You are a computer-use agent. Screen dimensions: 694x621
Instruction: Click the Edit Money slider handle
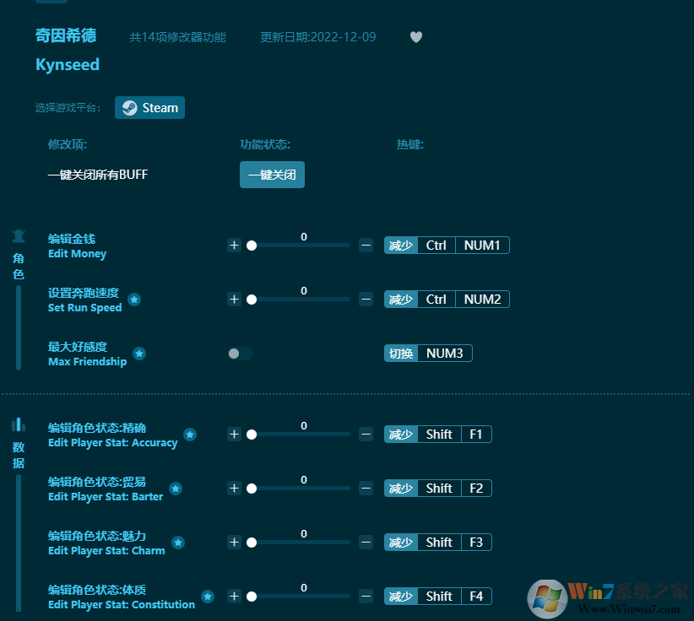(252, 246)
